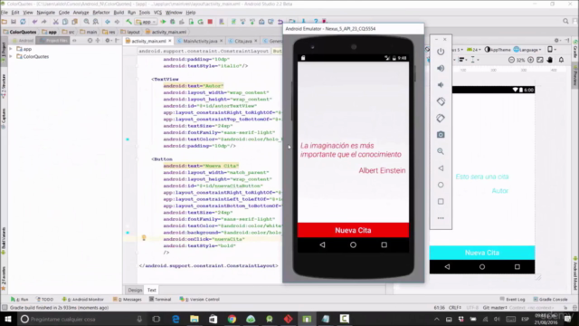Open the File menu
Viewport: 579px width, 326px height.
5,12
